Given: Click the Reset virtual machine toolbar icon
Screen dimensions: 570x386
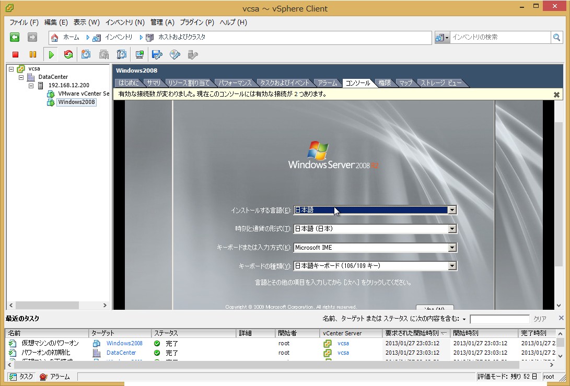Looking at the screenshot, I should pos(68,54).
